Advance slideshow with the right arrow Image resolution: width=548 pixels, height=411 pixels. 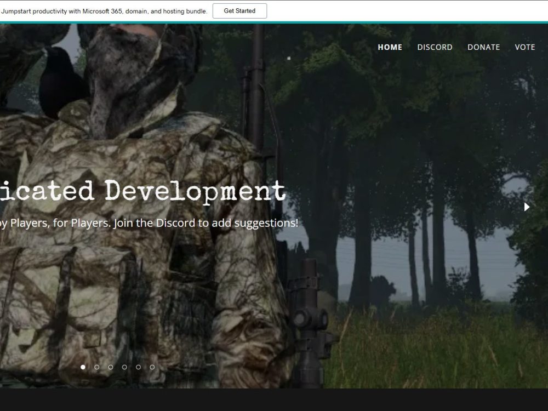tap(527, 207)
